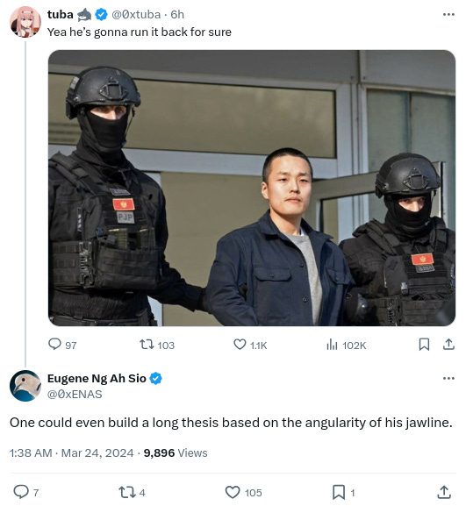Retweet tuba's post with 103 reposts
Viewport: 466px width, 506px height.
coord(156,345)
